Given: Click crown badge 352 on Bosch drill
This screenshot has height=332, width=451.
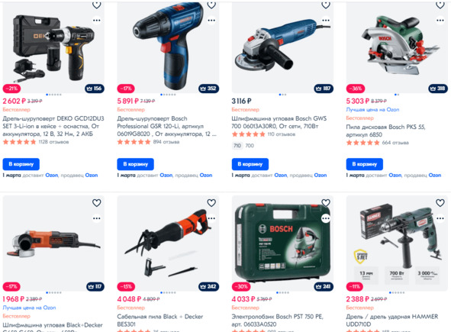Looking at the screenshot, I should click(208, 89).
